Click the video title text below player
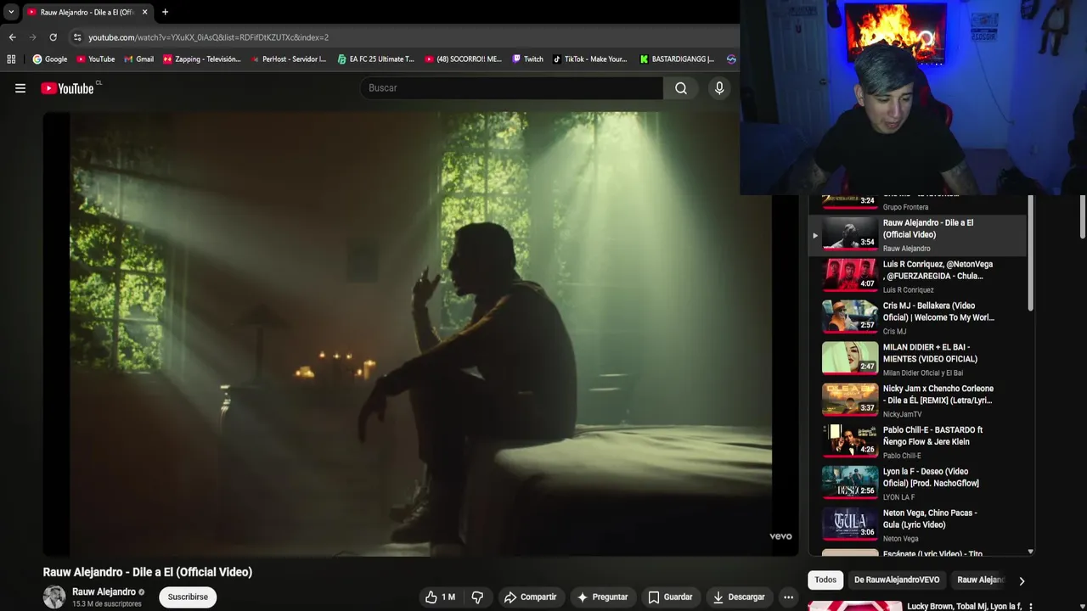Image resolution: width=1087 pixels, height=611 pixels. click(x=148, y=572)
